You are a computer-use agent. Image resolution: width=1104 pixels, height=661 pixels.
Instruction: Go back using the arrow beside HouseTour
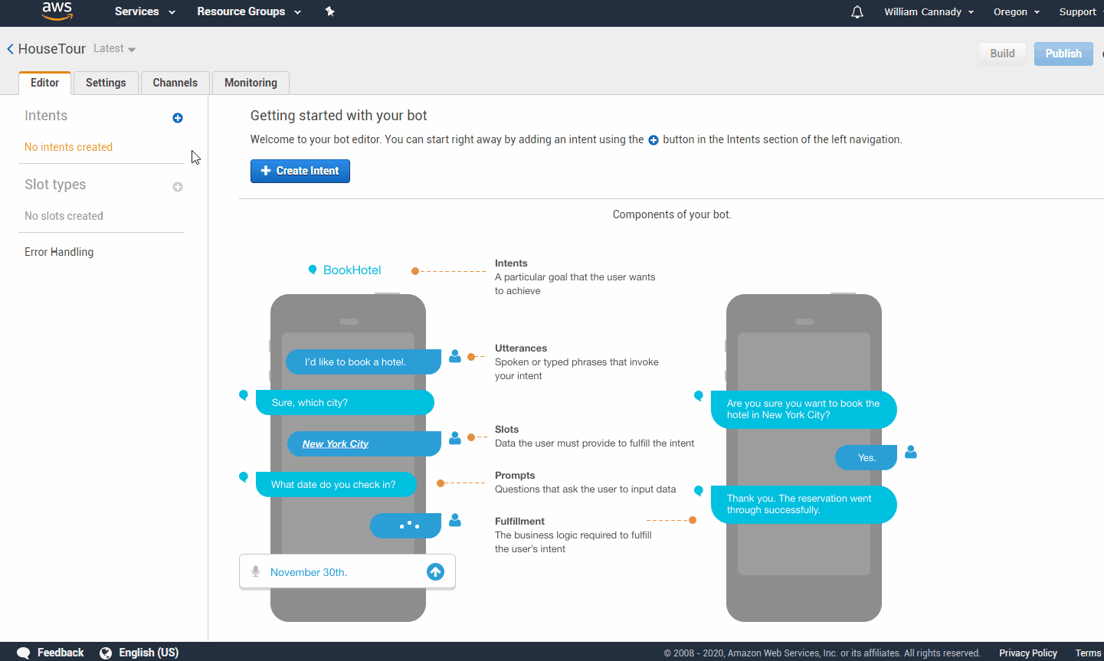pyautogui.click(x=11, y=49)
